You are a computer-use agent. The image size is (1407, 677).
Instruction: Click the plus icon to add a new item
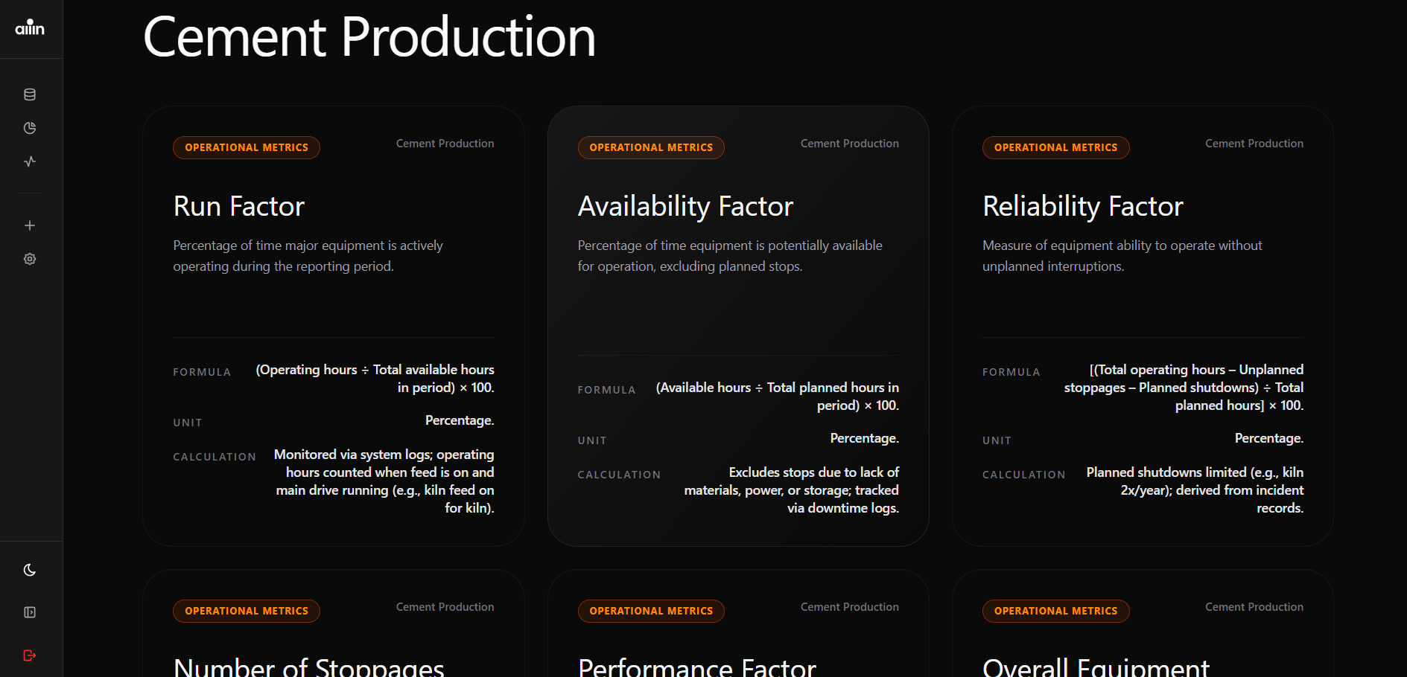coord(30,225)
